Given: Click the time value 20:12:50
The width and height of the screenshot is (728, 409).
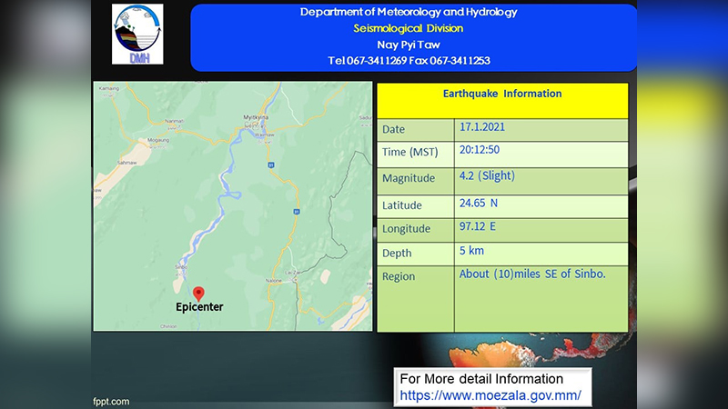Looking at the screenshot, I should [480, 150].
